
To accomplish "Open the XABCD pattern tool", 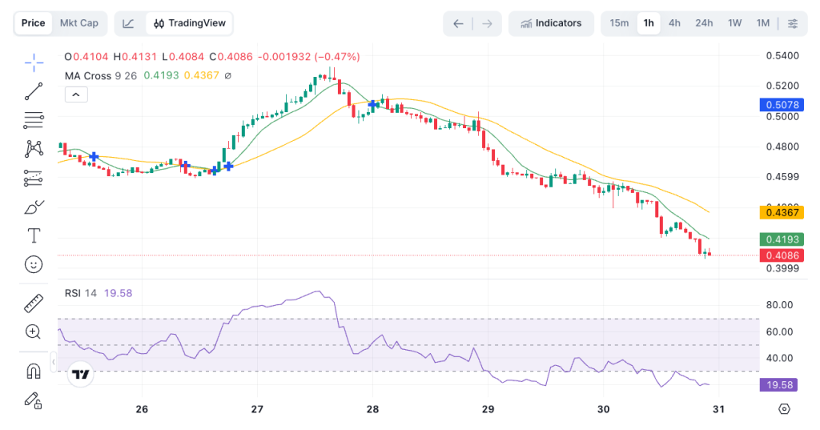I will pyautogui.click(x=34, y=148).
